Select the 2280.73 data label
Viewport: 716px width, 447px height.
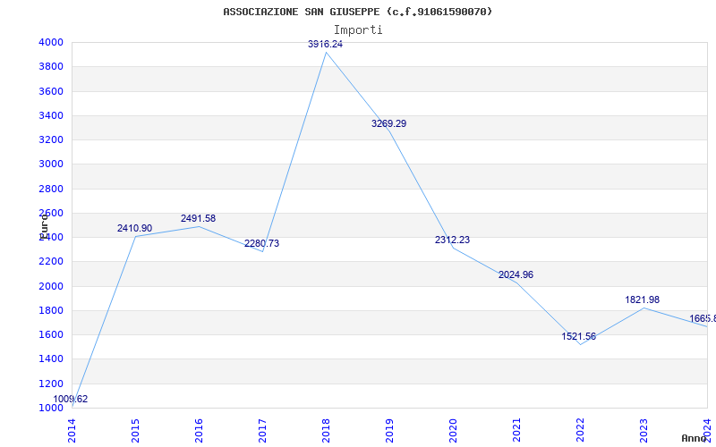pos(261,243)
